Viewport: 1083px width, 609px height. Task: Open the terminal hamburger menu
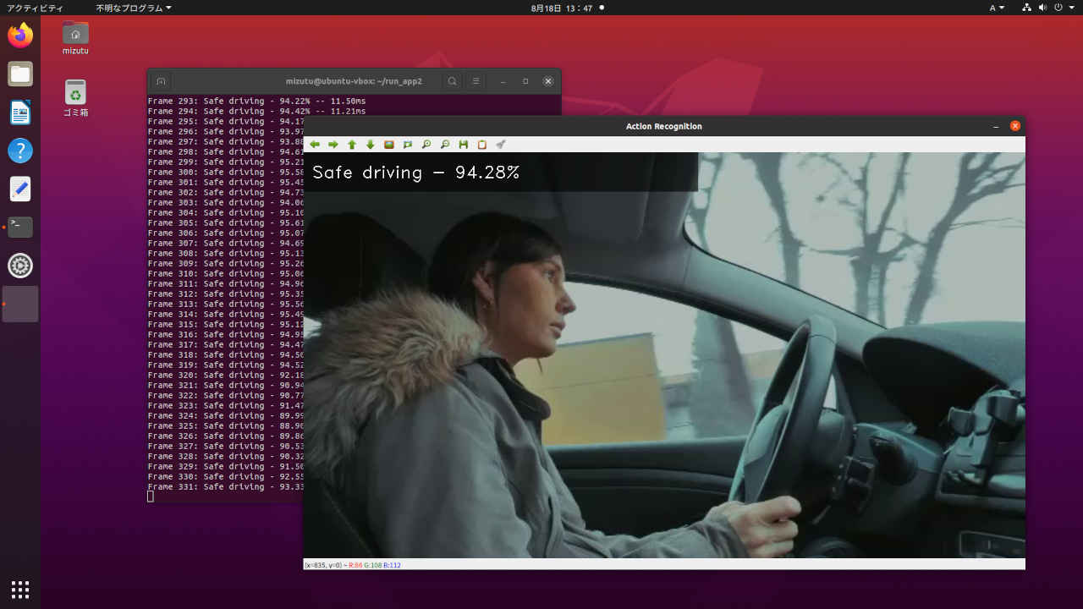tap(476, 81)
